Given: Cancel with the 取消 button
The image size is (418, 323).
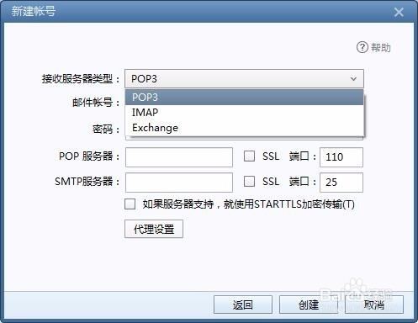Looking at the screenshot, I should click(374, 304).
